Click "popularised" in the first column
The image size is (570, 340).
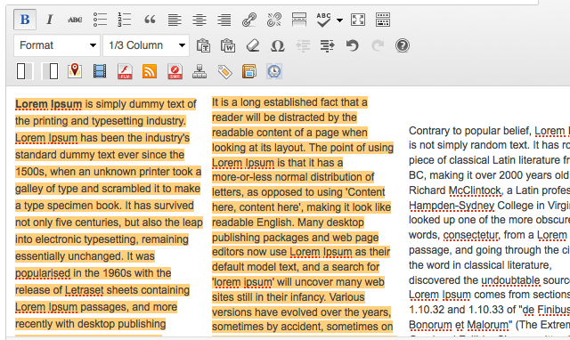point(43,273)
